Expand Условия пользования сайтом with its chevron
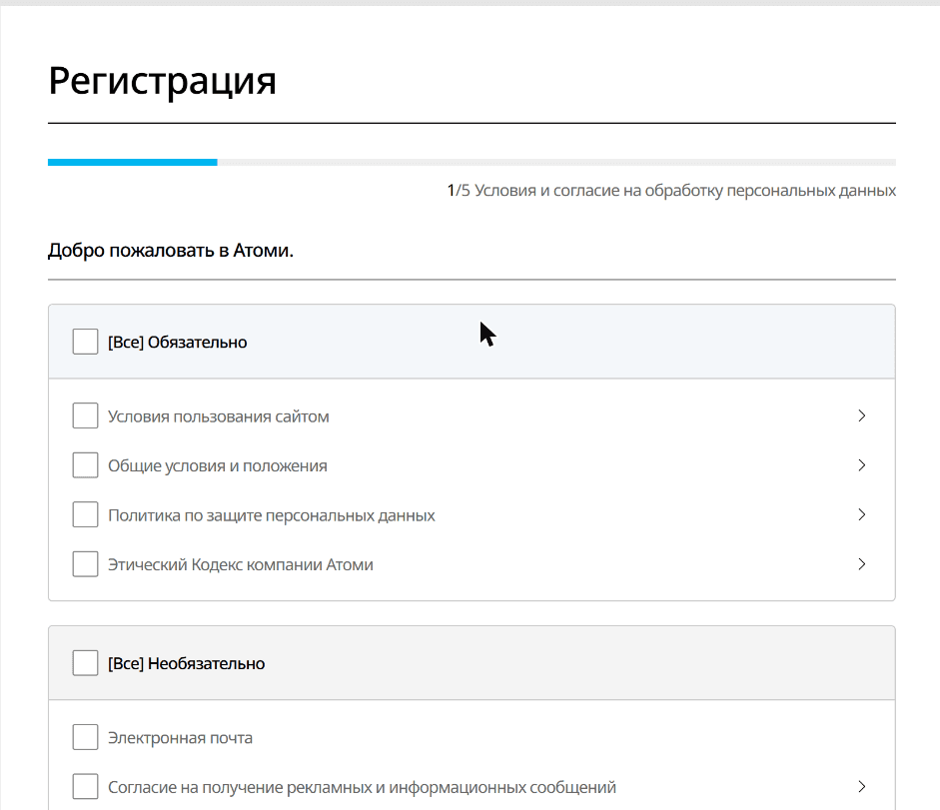The width and height of the screenshot is (940, 810). tap(861, 415)
